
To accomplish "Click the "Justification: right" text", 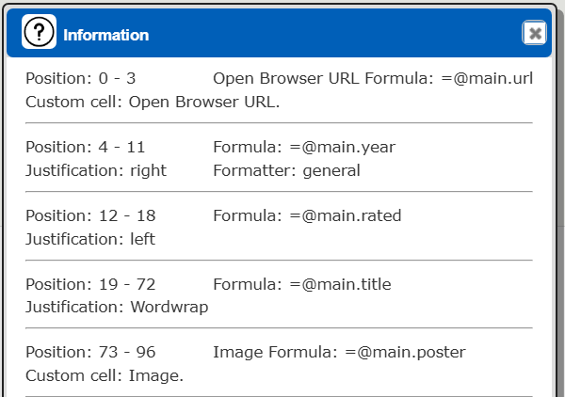I will pos(96,170).
